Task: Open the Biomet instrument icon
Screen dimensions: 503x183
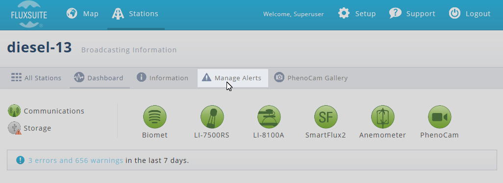Action: point(155,117)
